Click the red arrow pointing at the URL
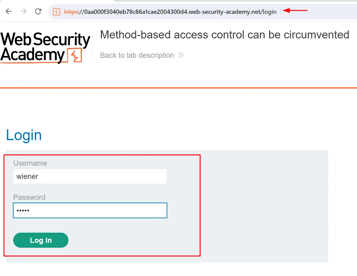357x276 pixels. (295, 11)
